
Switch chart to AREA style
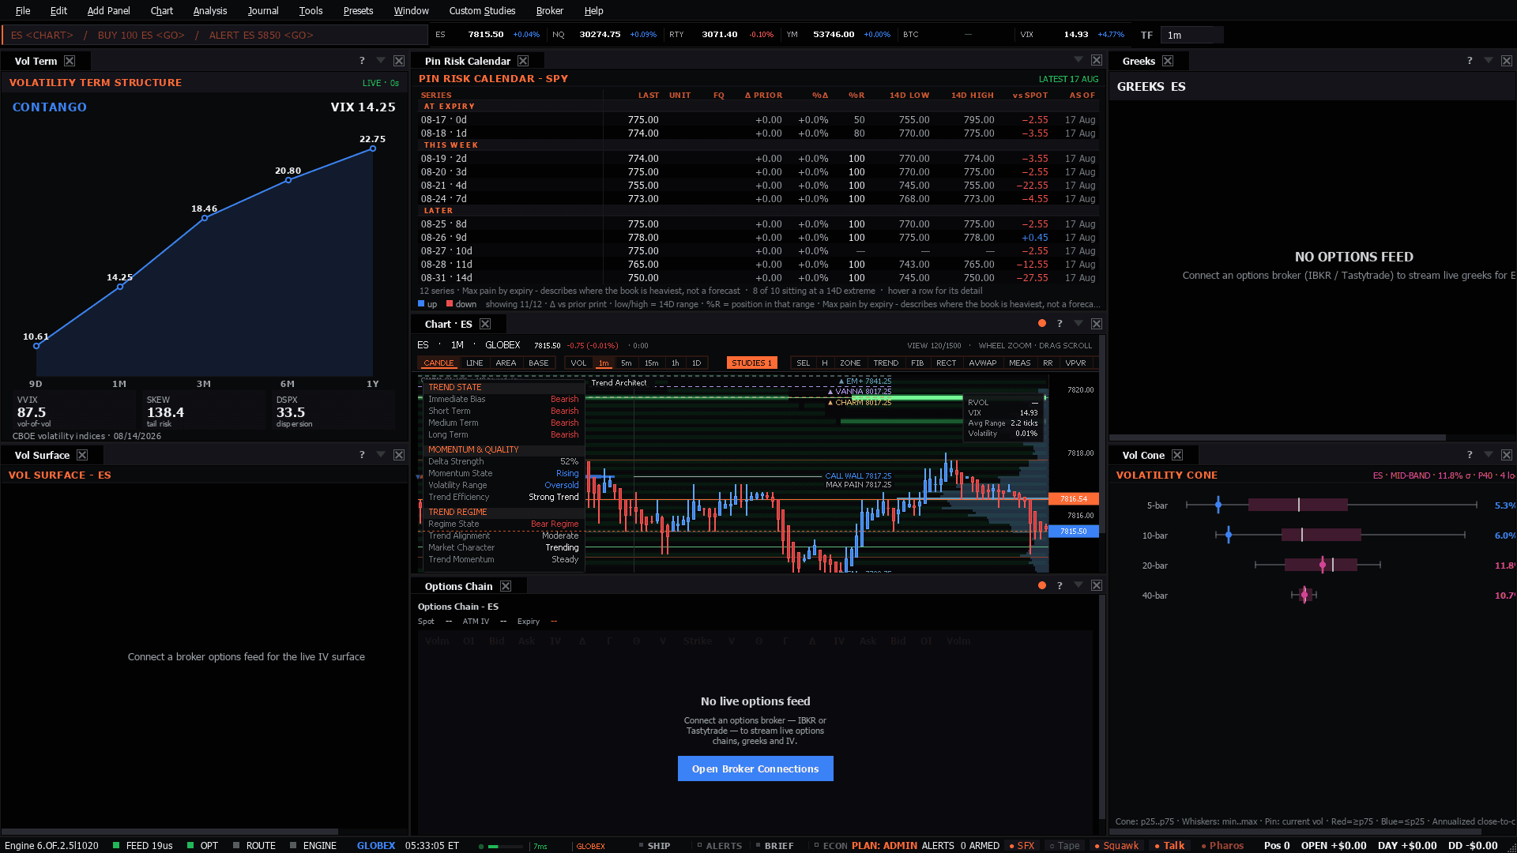tap(506, 363)
